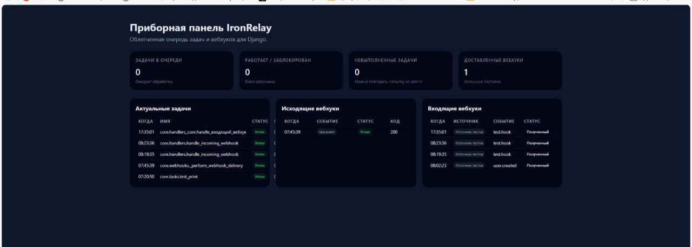Click 'Успех' badge on the test_print row
The width and height of the screenshot is (692, 247).
coord(260,176)
